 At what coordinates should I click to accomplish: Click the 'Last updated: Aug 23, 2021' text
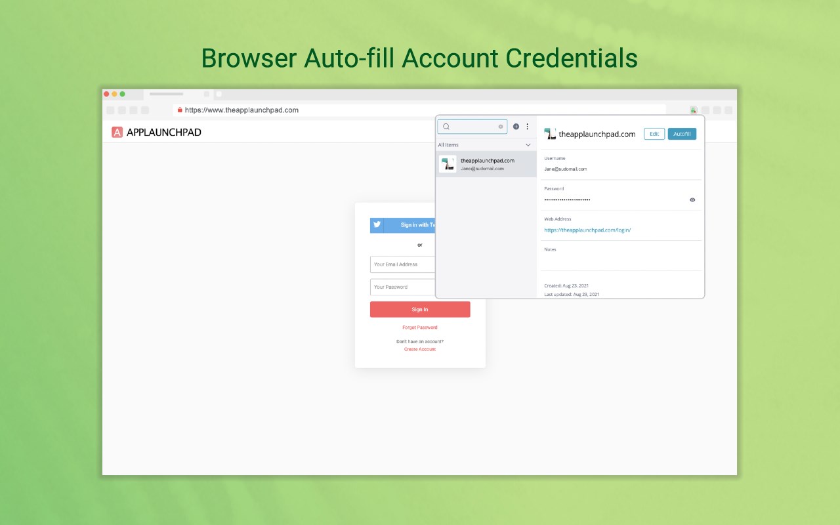pos(572,295)
